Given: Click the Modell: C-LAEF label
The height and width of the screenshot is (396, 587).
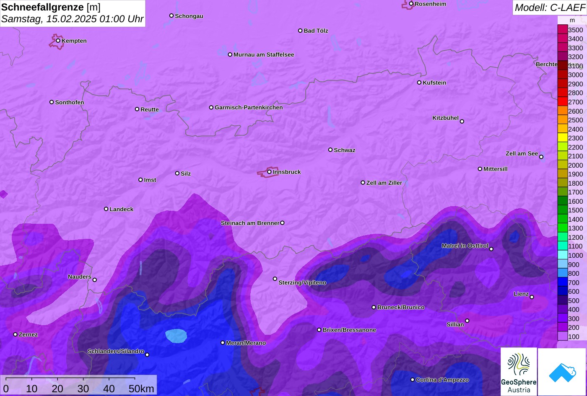Looking at the screenshot, I should pos(549,7).
